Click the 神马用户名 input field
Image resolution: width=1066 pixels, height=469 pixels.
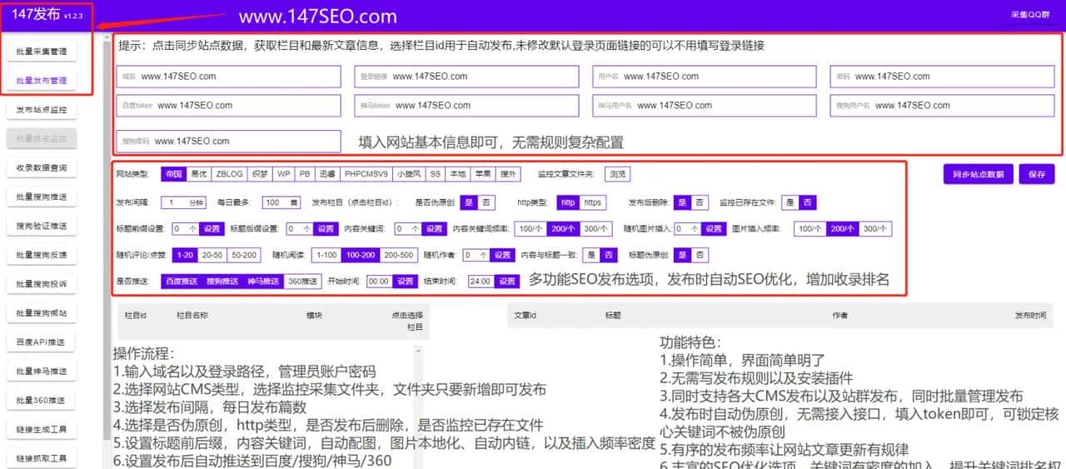click(x=704, y=106)
